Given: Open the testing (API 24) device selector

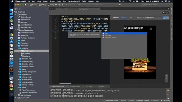Looking at the screenshot, I should coord(54,5).
